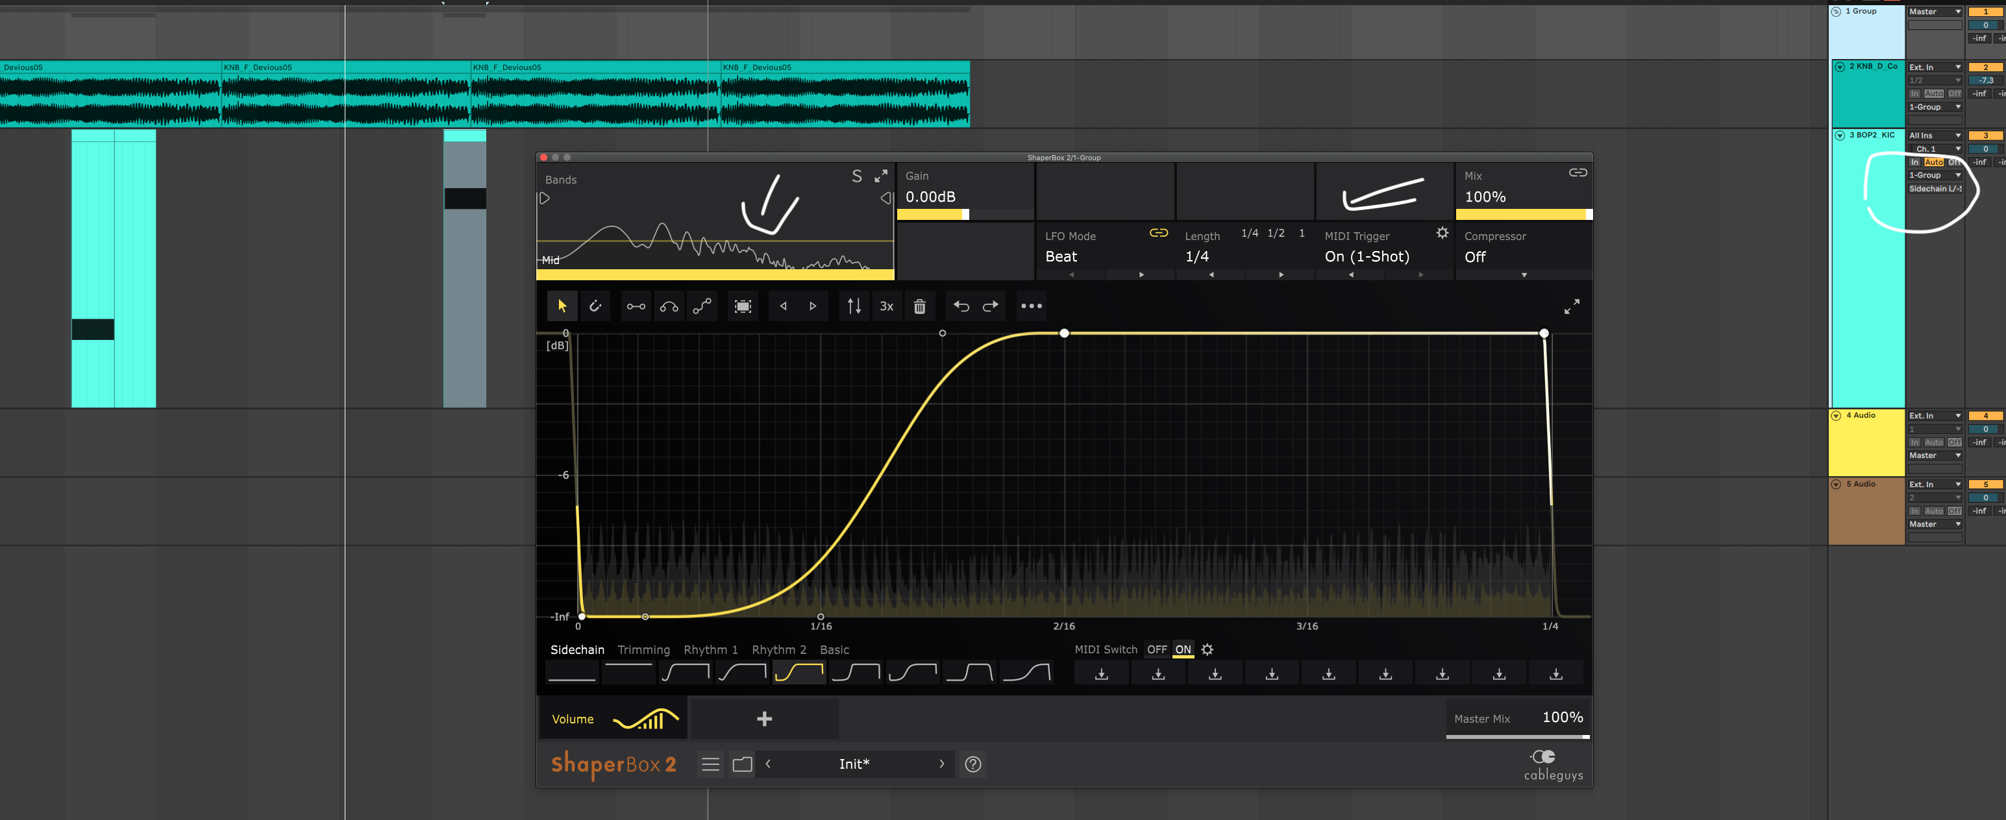Open the Sidechain L/R input dropdown

coord(1935,189)
